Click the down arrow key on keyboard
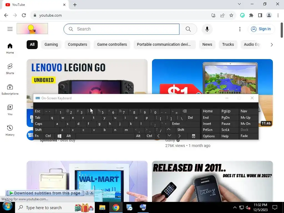The height and width of the screenshot is (213, 284). click(169, 136)
